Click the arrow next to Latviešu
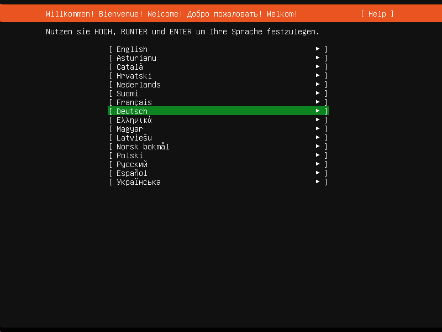Screen dimensions: 442x332 (318, 138)
